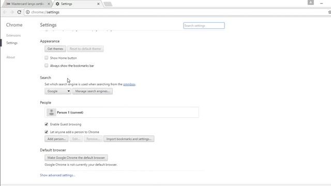The width and height of the screenshot is (331, 186).
Task: Open Manage search engines
Action: [x=93, y=91]
